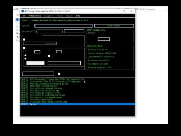Click the blue circle icon in the background window
The height and width of the screenshot is (136, 181).
click(x=17, y=20)
